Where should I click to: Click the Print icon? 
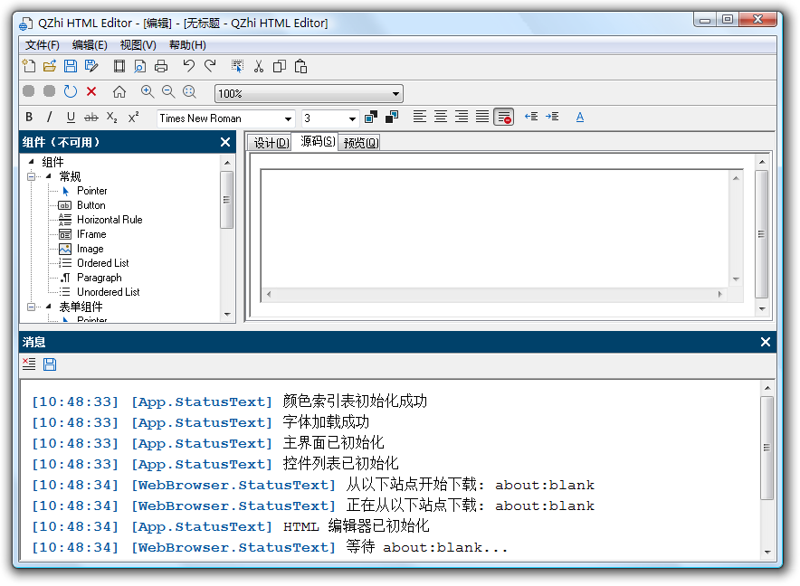[161, 66]
